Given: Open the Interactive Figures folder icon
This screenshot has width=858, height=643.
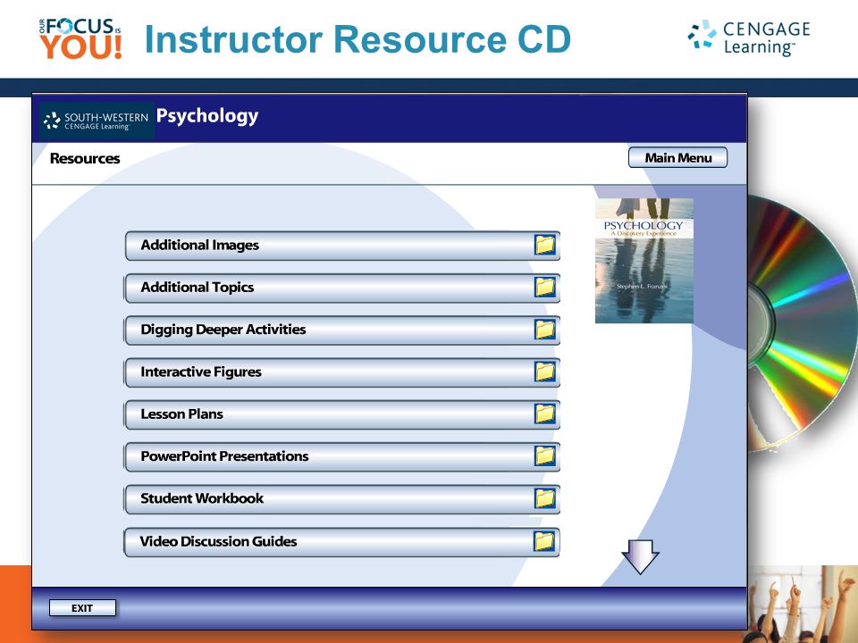Looking at the screenshot, I should [545, 372].
